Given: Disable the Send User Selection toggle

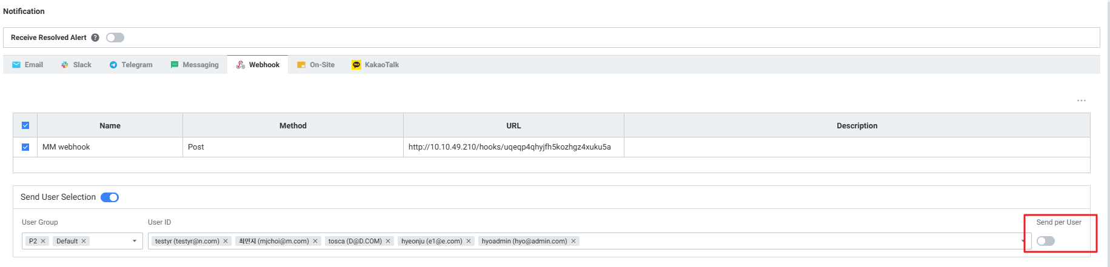Looking at the screenshot, I should pos(110,197).
